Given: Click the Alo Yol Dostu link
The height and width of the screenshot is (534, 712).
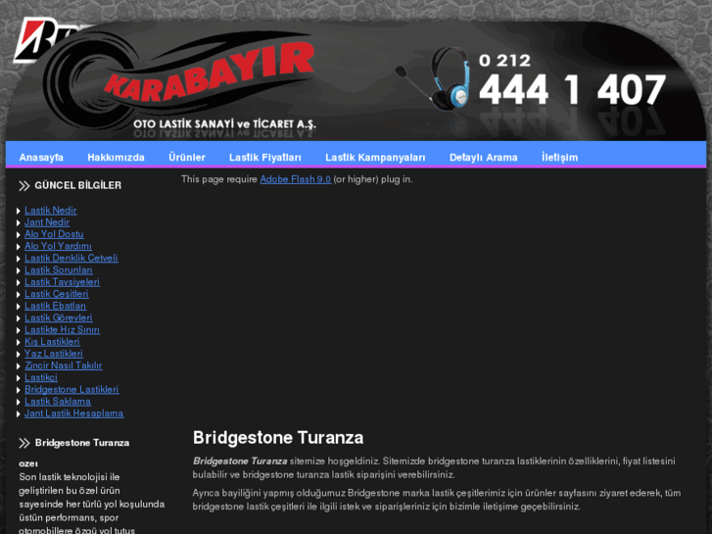Looking at the screenshot, I should click(x=54, y=234).
